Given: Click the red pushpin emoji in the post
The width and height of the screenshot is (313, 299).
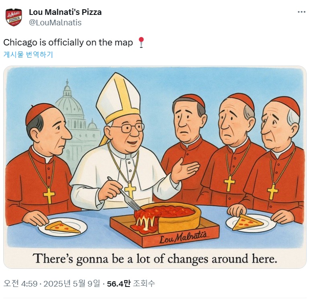Looking at the screenshot, I should (141, 42).
